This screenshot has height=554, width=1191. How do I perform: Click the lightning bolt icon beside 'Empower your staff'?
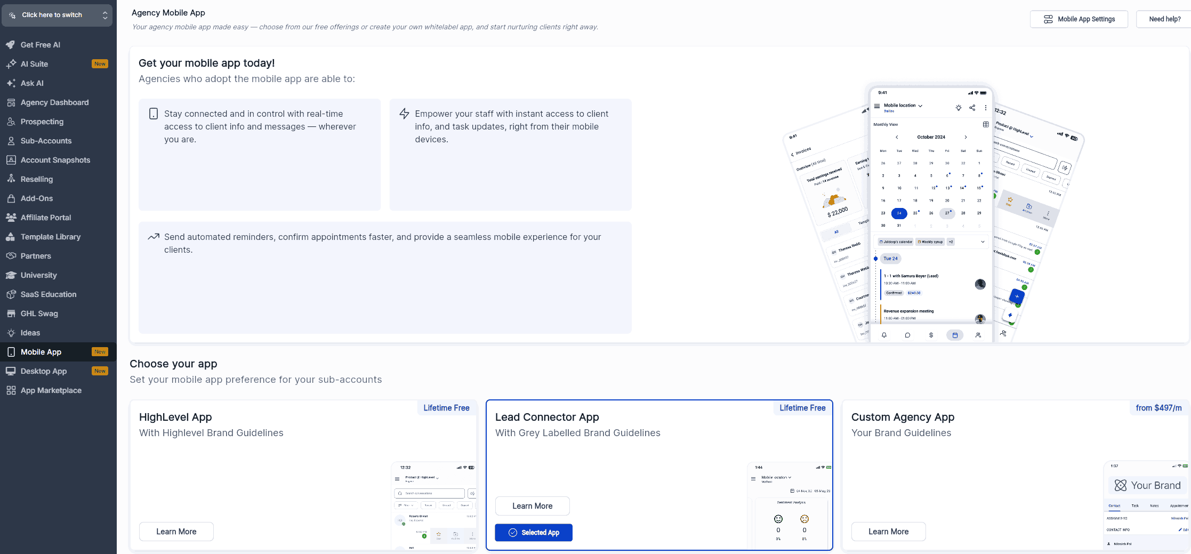click(x=404, y=114)
